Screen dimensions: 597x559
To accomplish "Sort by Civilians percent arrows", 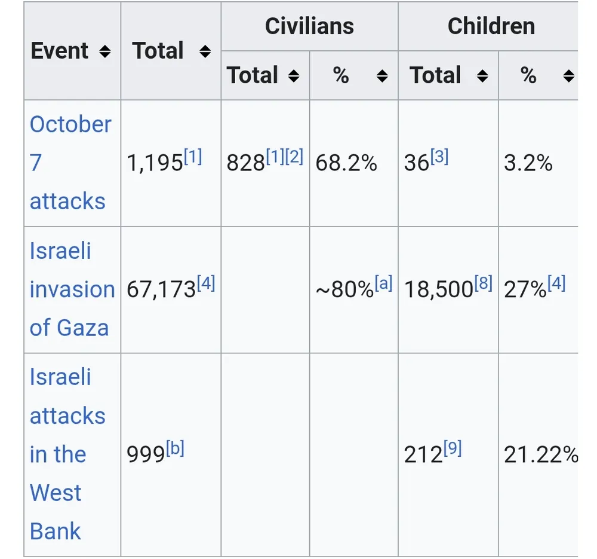I will tap(383, 77).
